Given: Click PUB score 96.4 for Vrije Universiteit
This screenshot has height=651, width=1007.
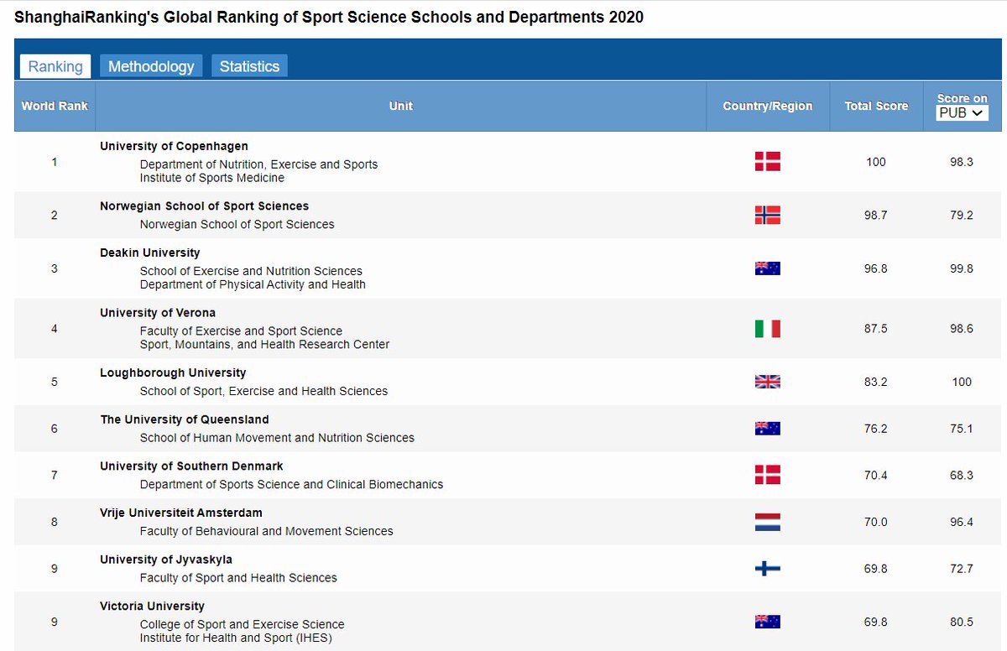Looking at the screenshot, I should click(962, 522).
